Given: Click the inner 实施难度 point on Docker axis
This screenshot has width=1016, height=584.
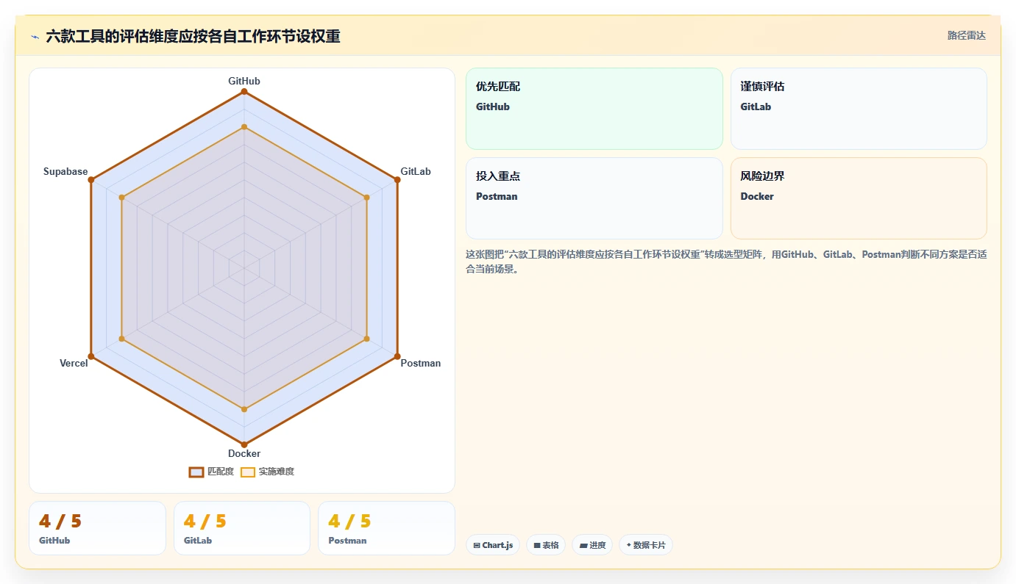Looking at the screenshot, I should 244,409.
